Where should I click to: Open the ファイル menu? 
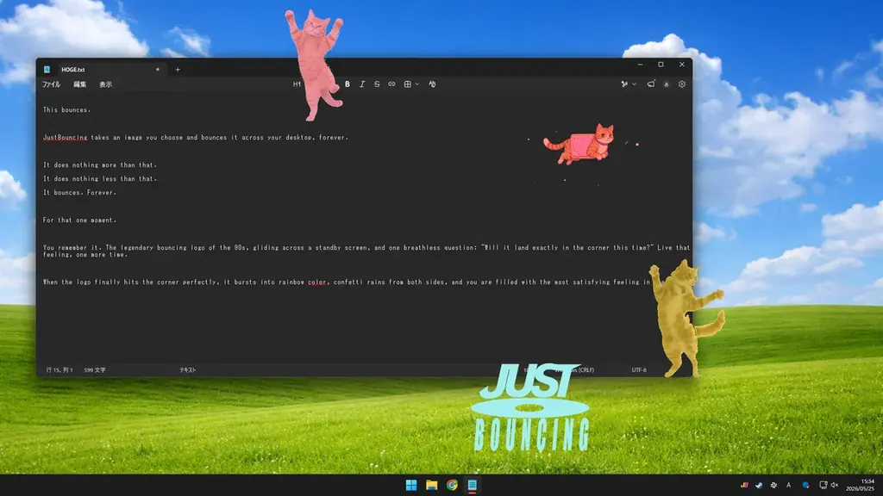(51, 84)
